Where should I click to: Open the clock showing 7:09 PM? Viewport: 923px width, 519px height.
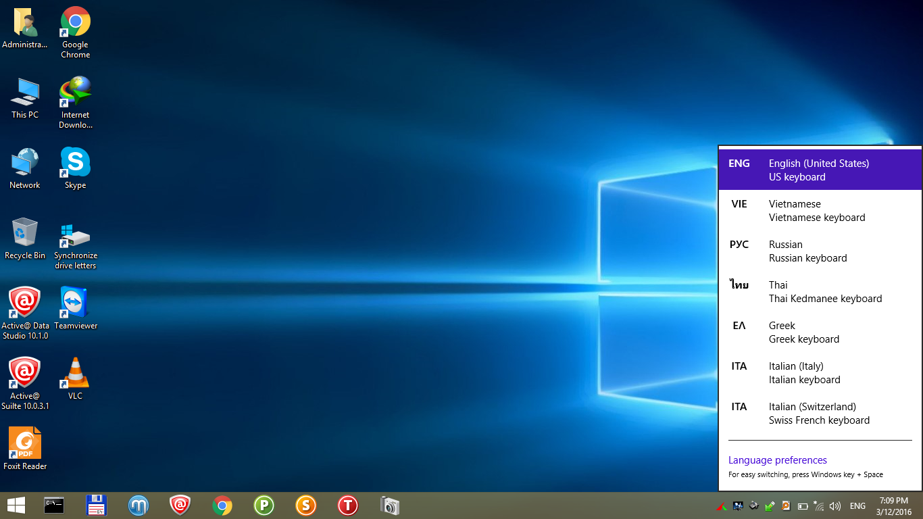point(893,506)
